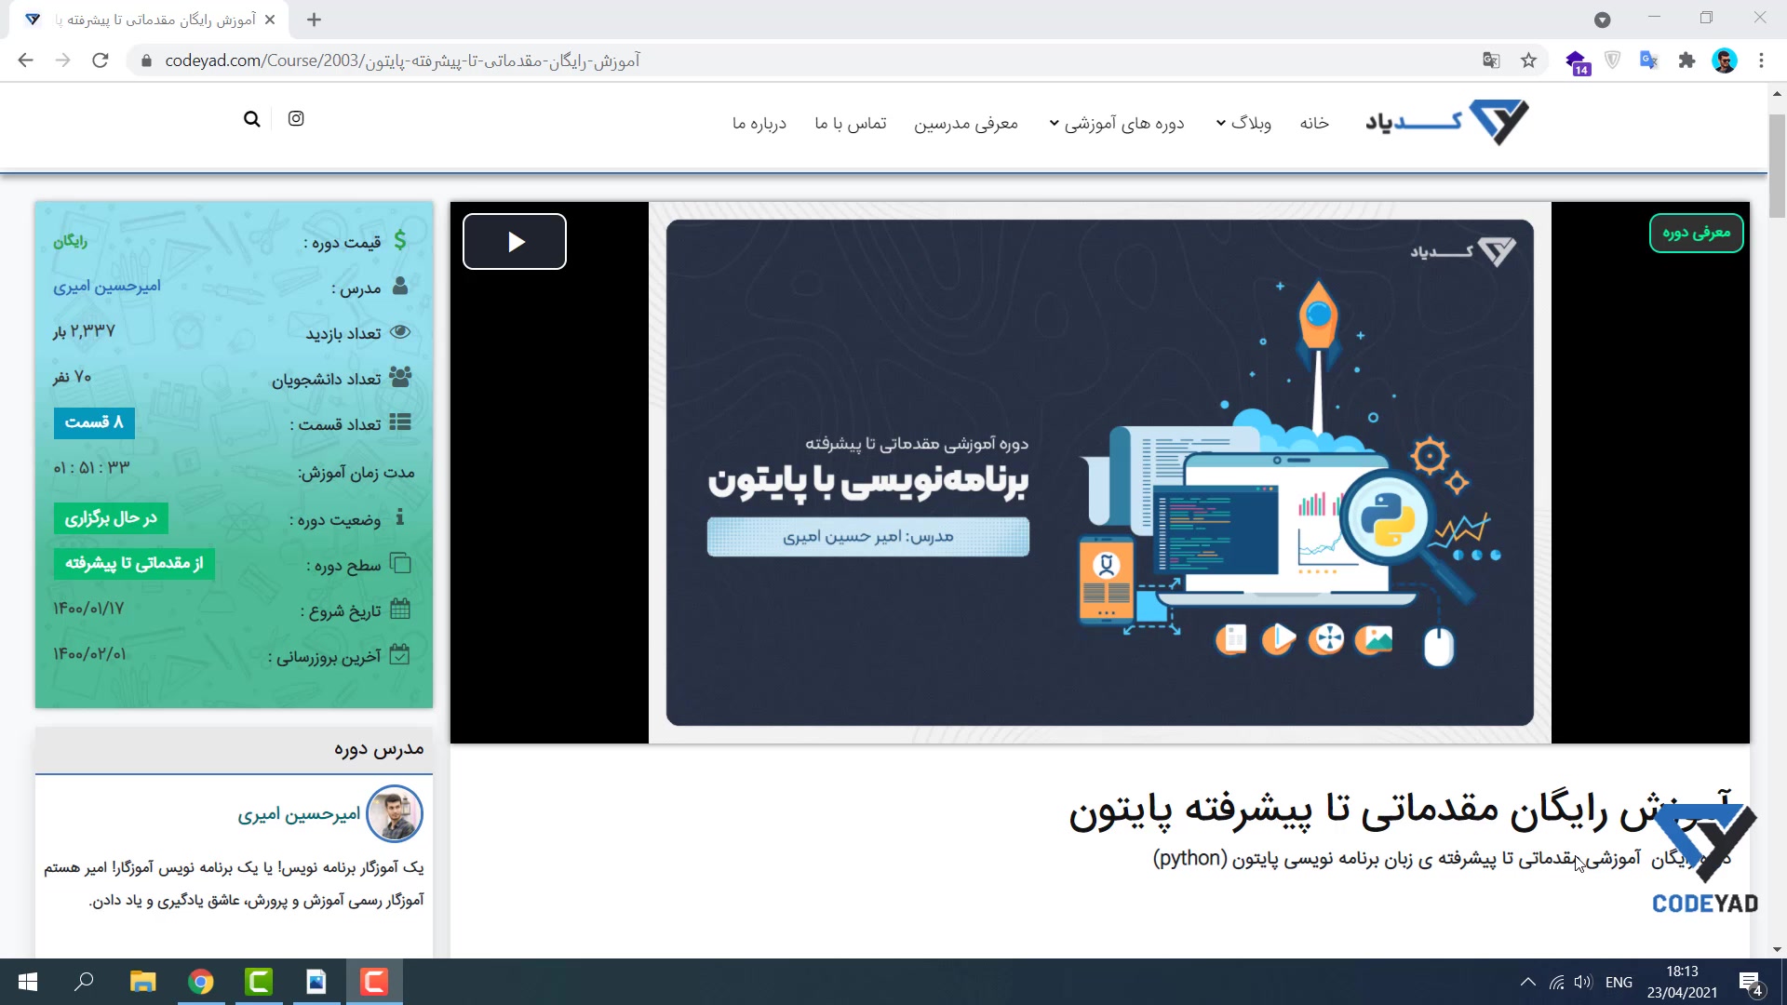
Task: Show hidden system tray icons
Action: click(1527, 982)
